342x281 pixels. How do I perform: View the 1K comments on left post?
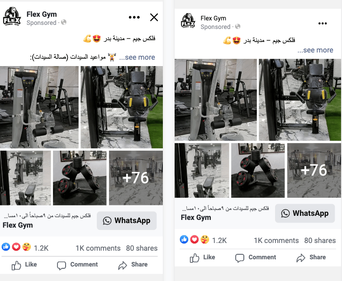point(98,248)
